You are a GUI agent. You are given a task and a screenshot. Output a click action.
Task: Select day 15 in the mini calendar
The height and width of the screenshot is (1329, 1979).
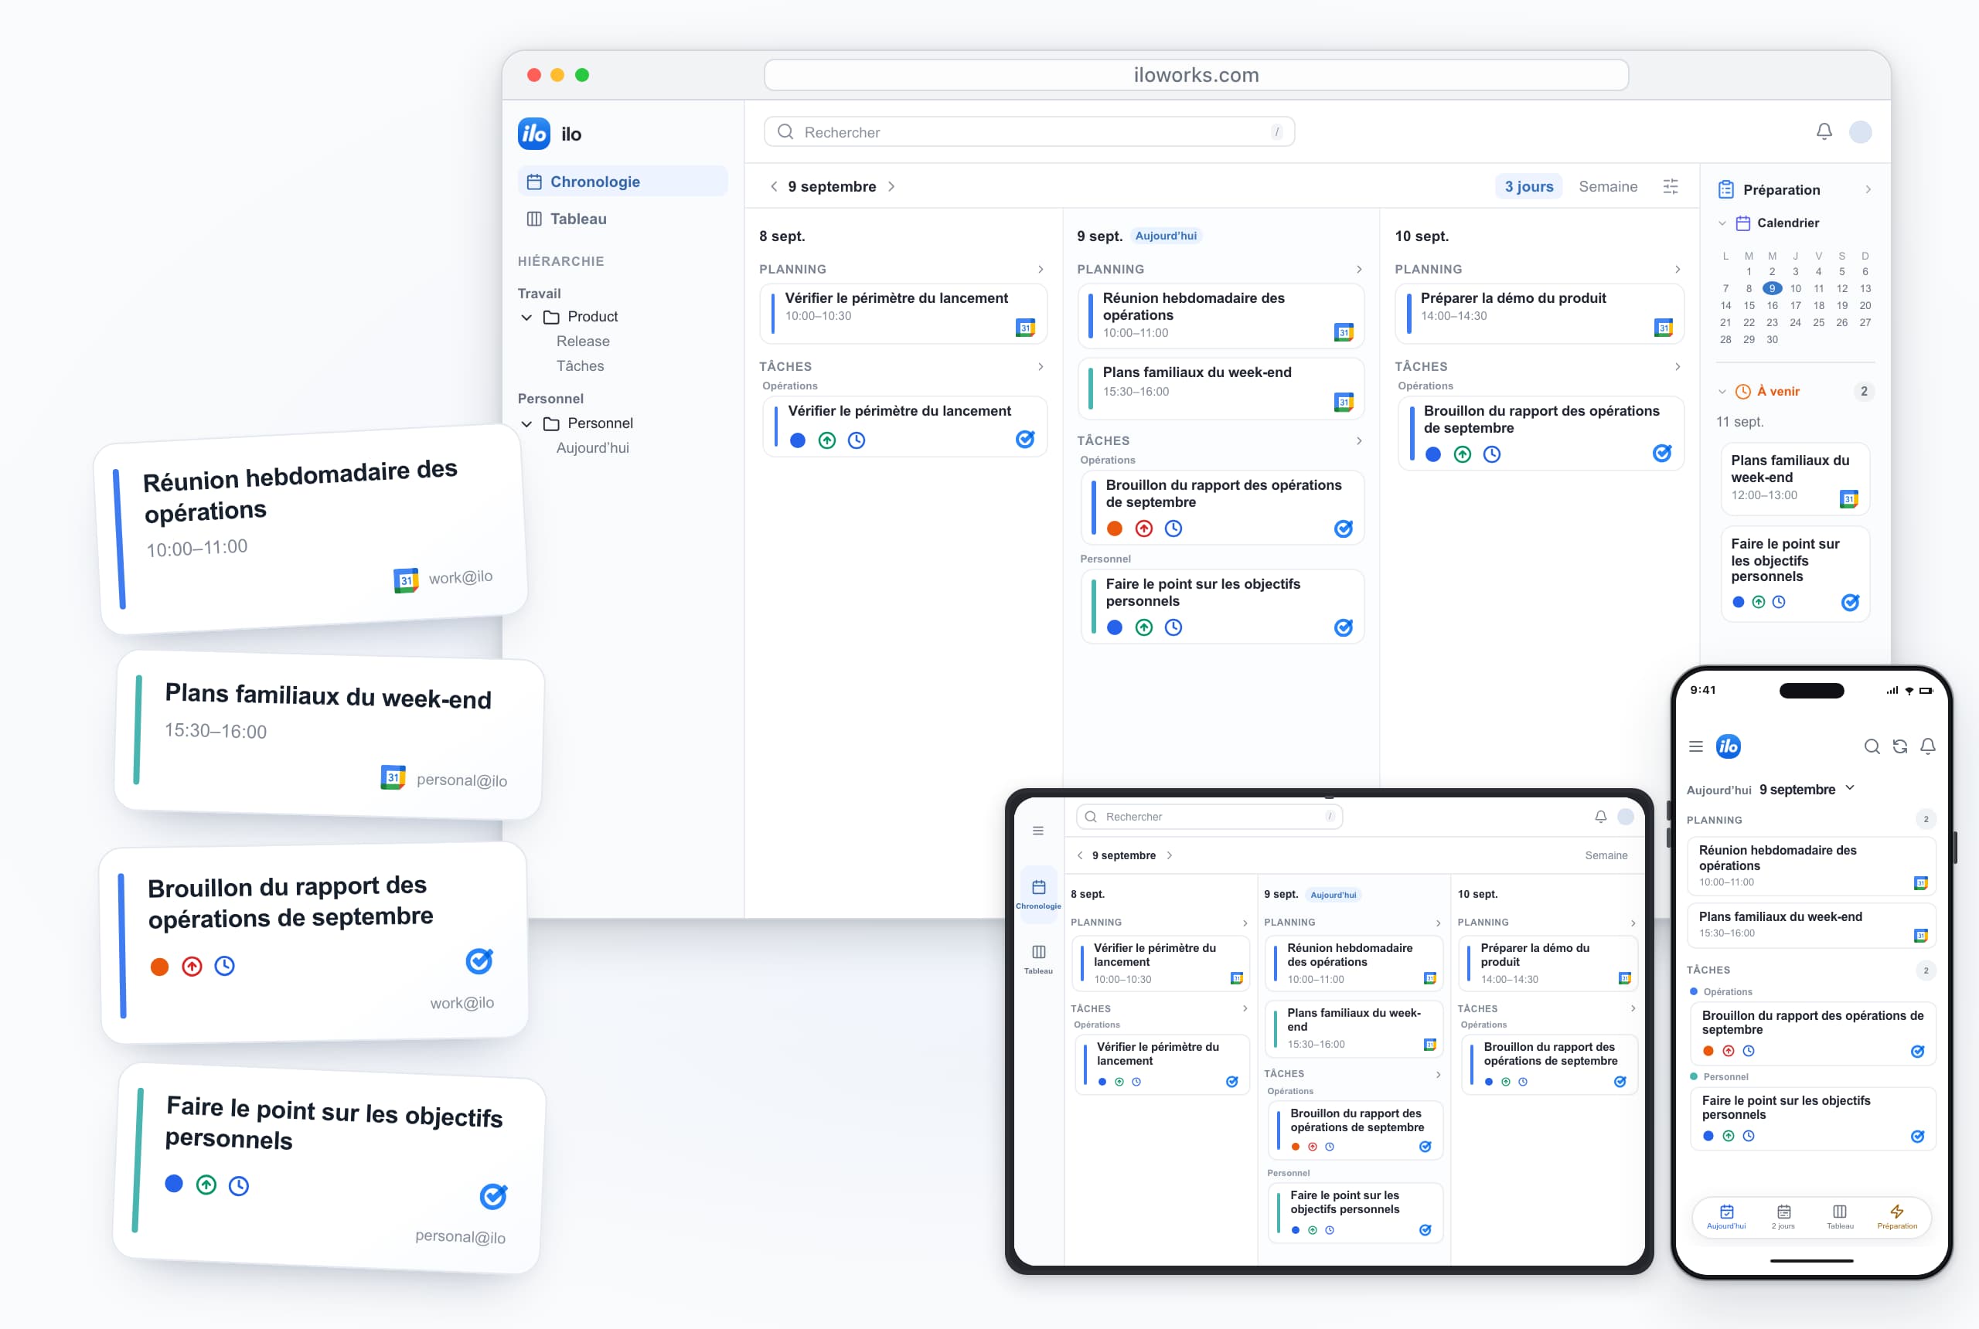coord(1749,306)
